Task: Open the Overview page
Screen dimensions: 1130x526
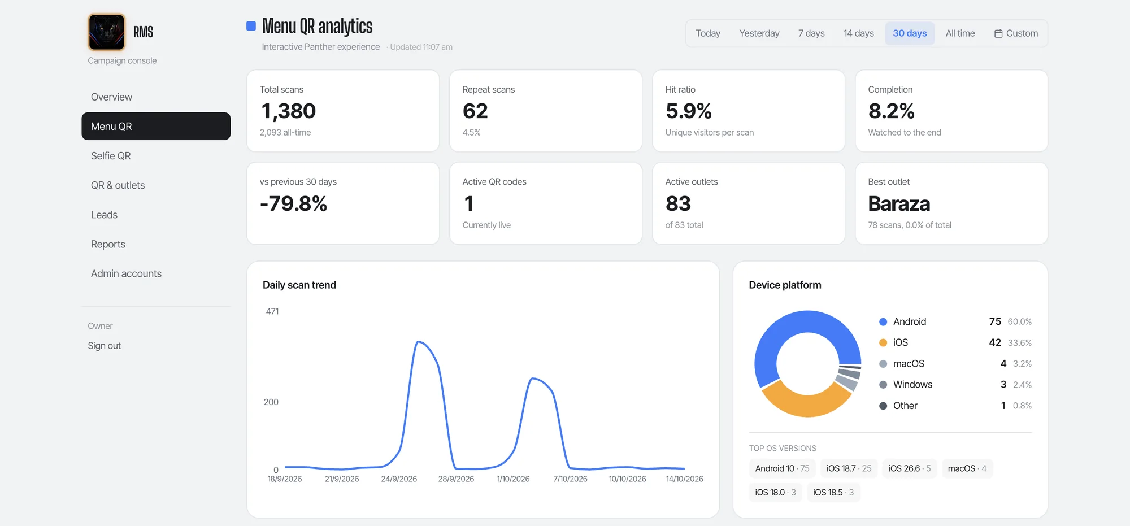Action: pyautogui.click(x=156, y=97)
